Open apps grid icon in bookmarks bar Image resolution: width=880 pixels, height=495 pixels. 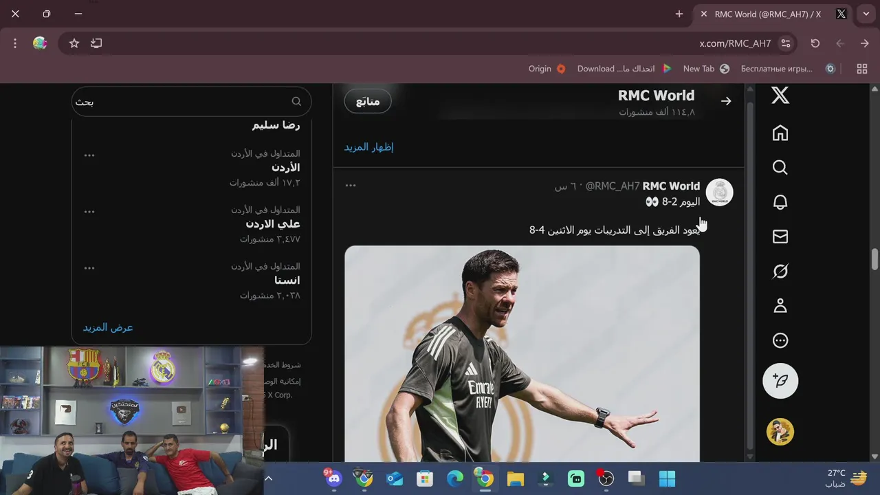click(x=862, y=69)
